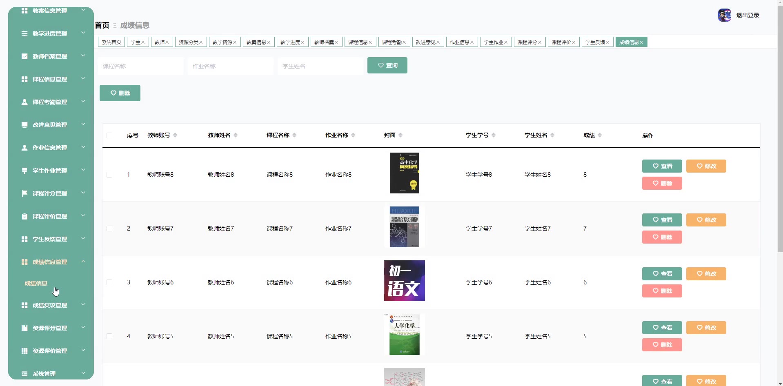This screenshot has height=386, width=783.
Task: Click the 系统管理 list icon
Action: pos(24,374)
